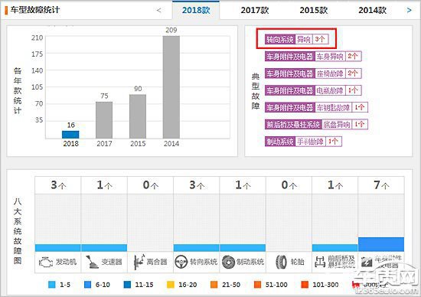Switch to the 2018款 tab
The width and height of the screenshot is (421, 297).
tap(196, 10)
